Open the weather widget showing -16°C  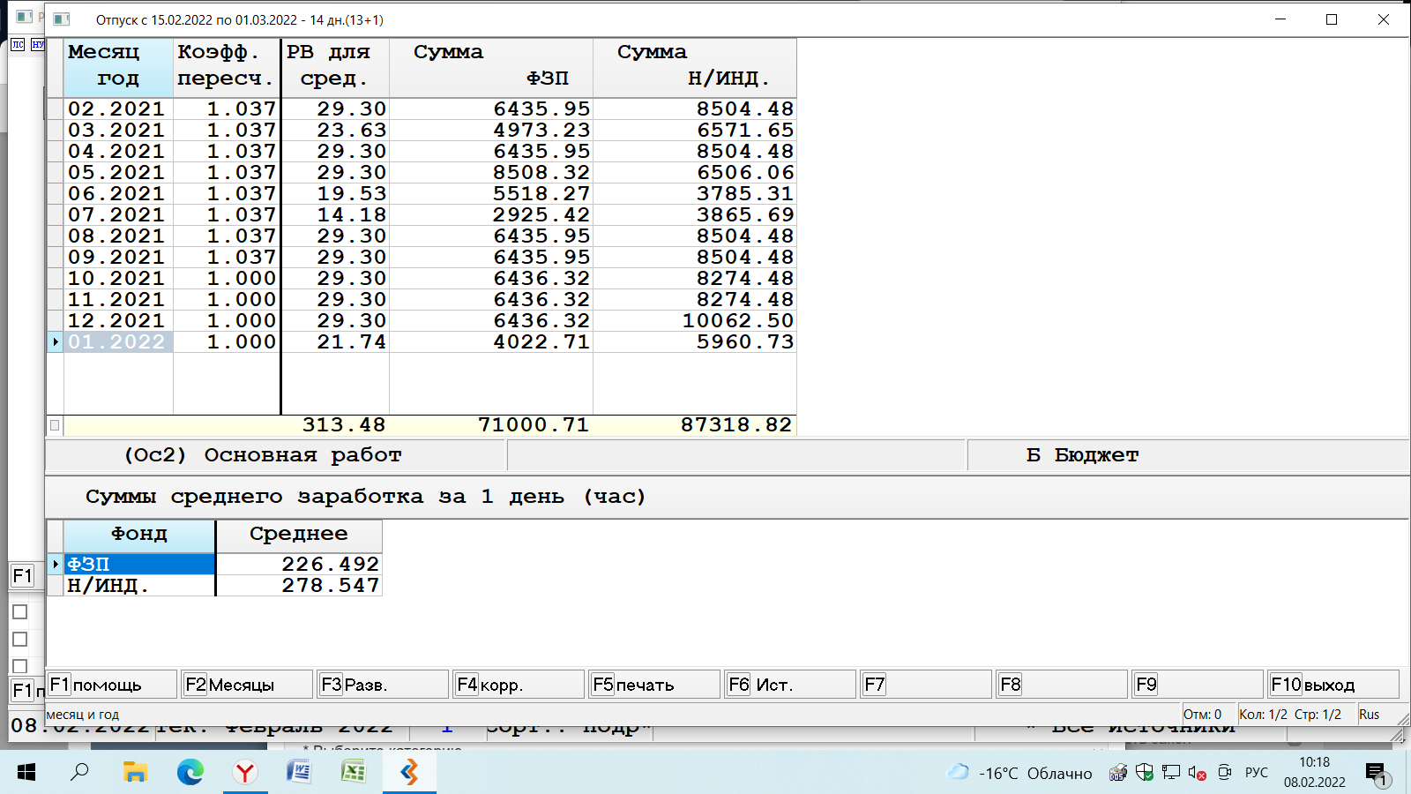pyautogui.click(x=1019, y=773)
